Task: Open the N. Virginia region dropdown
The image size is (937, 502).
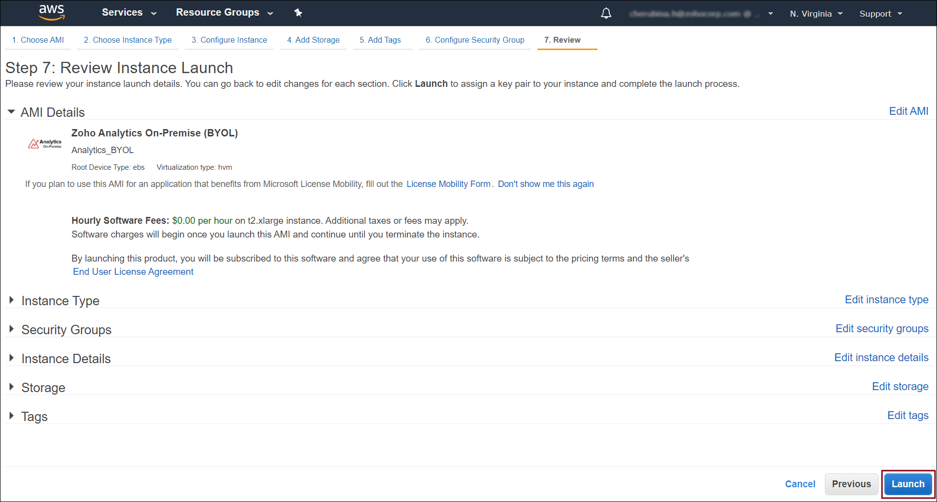Action: tap(816, 14)
